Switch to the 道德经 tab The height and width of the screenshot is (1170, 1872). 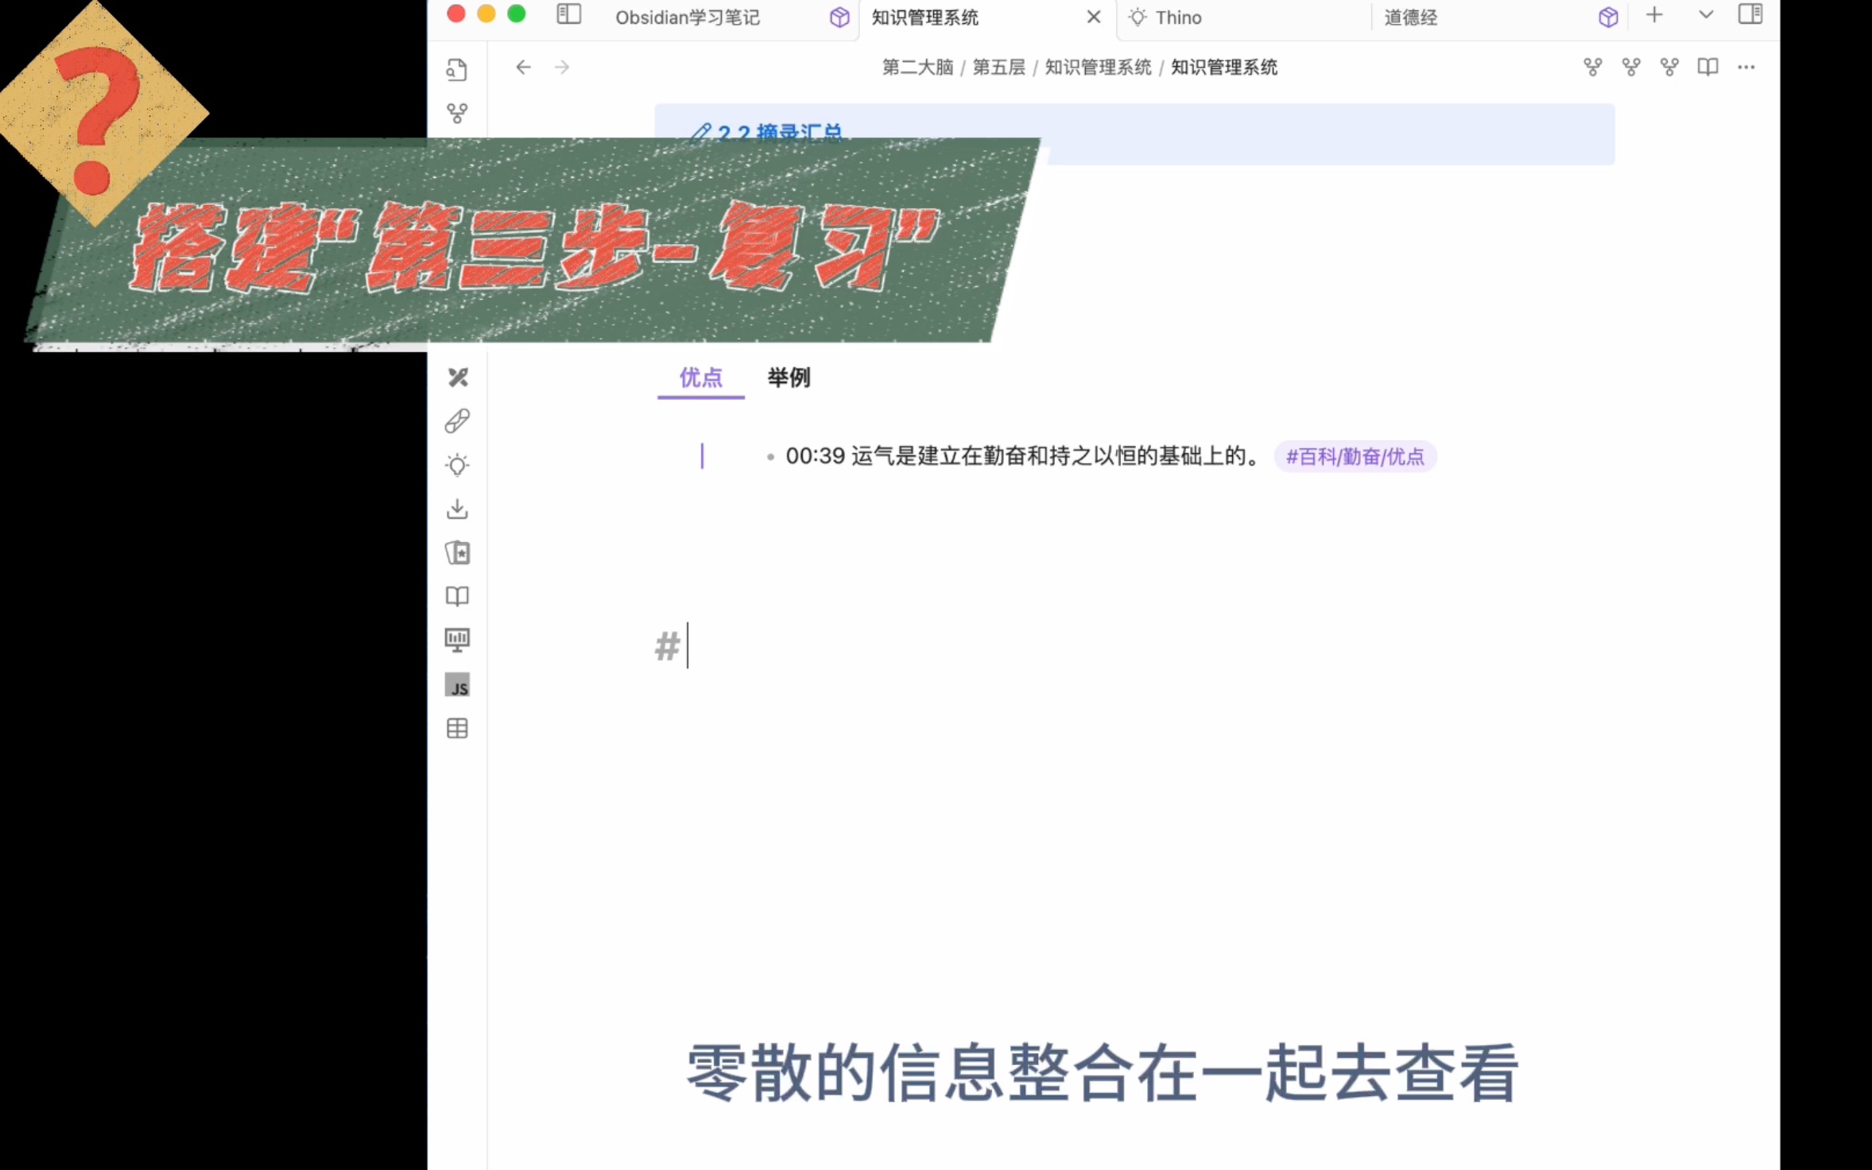coord(1411,17)
